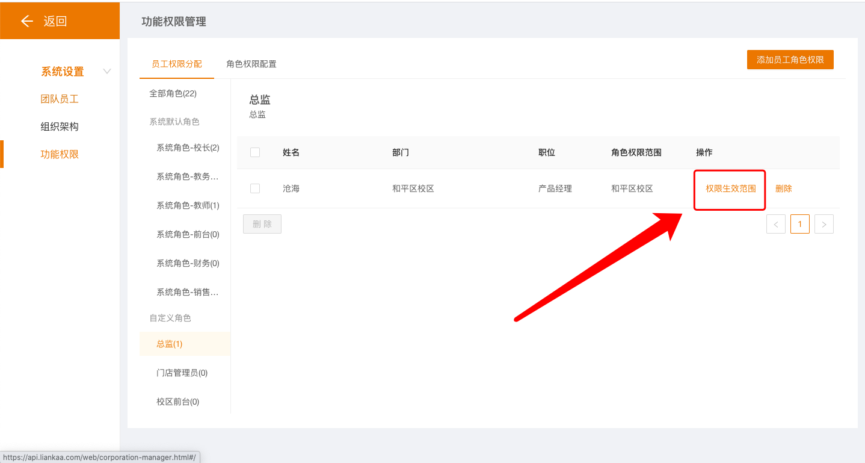Switch to 员工权限分配 tab

click(177, 64)
